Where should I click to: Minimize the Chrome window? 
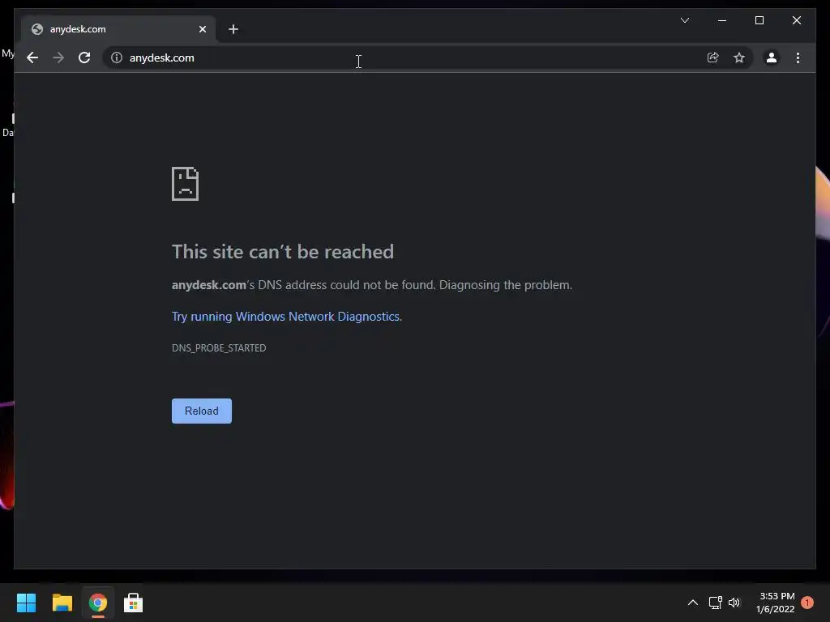point(722,20)
